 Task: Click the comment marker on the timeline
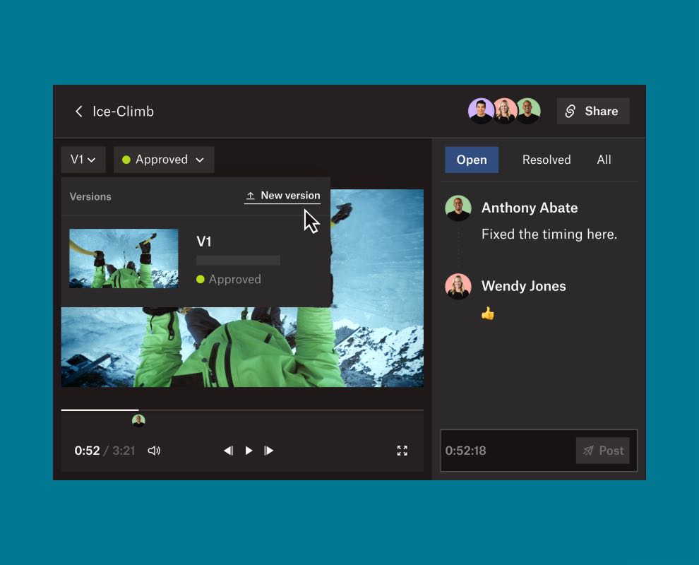coord(138,421)
